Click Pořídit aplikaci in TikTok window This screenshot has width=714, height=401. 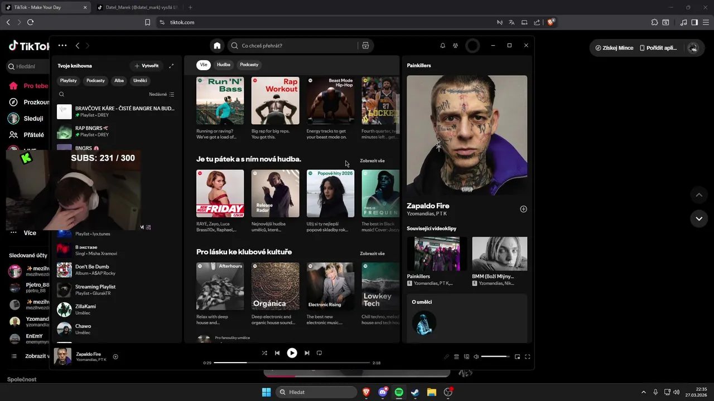(658, 48)
